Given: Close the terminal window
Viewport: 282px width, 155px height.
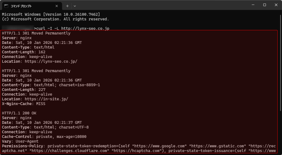Looking at the screenshot, I should (276, 5).
